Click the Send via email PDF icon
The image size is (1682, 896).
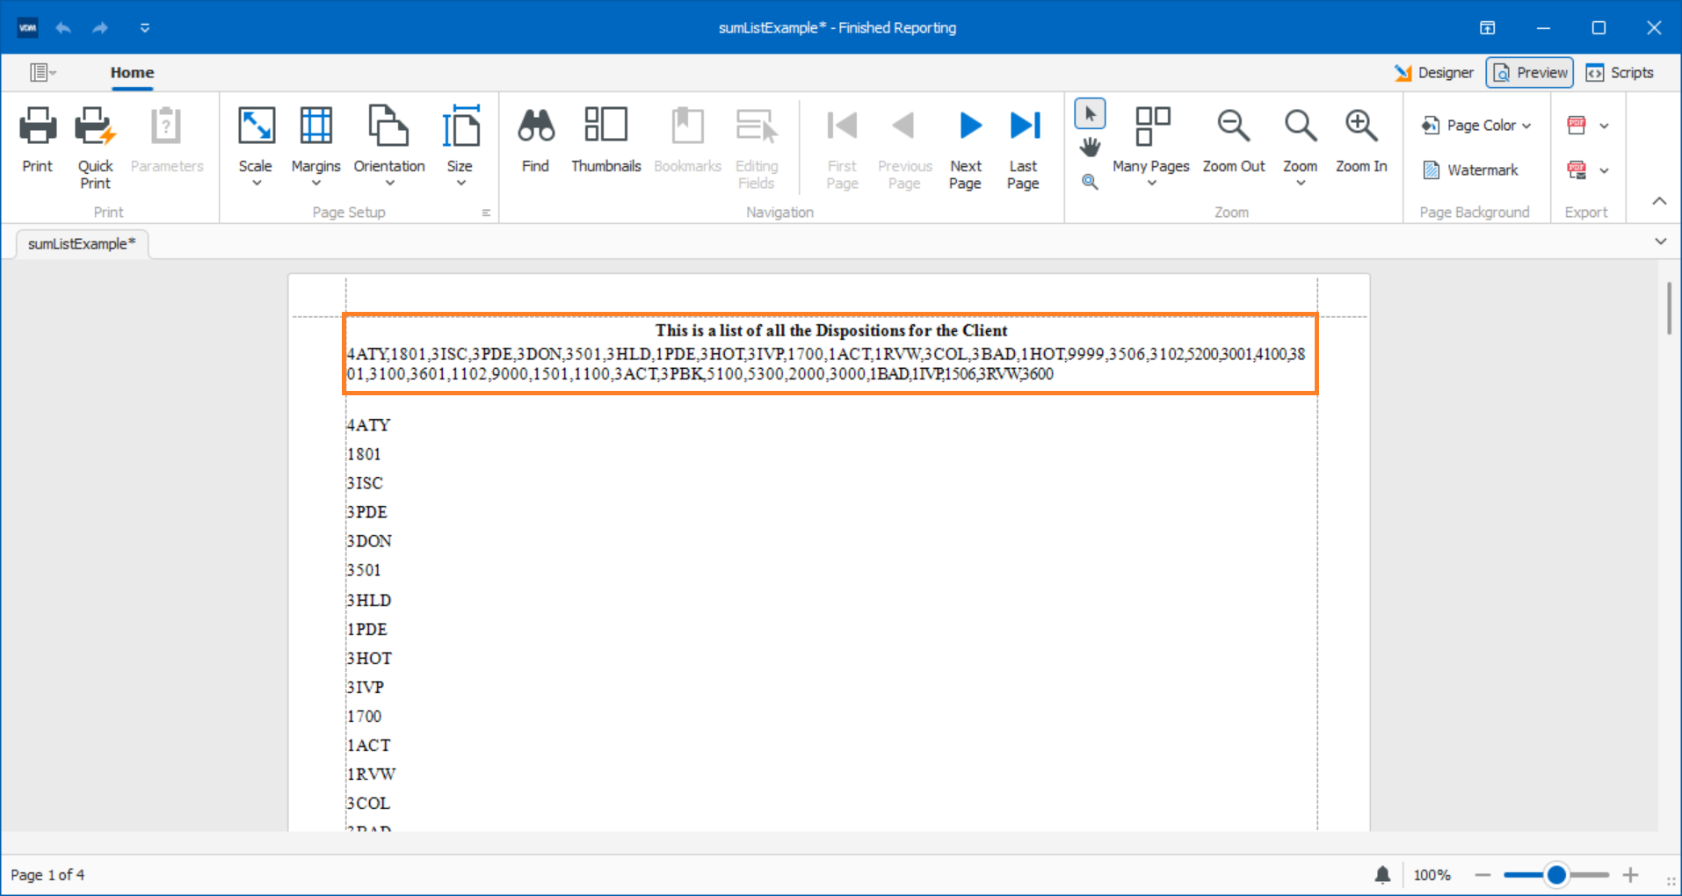(x=1577, y=170)
